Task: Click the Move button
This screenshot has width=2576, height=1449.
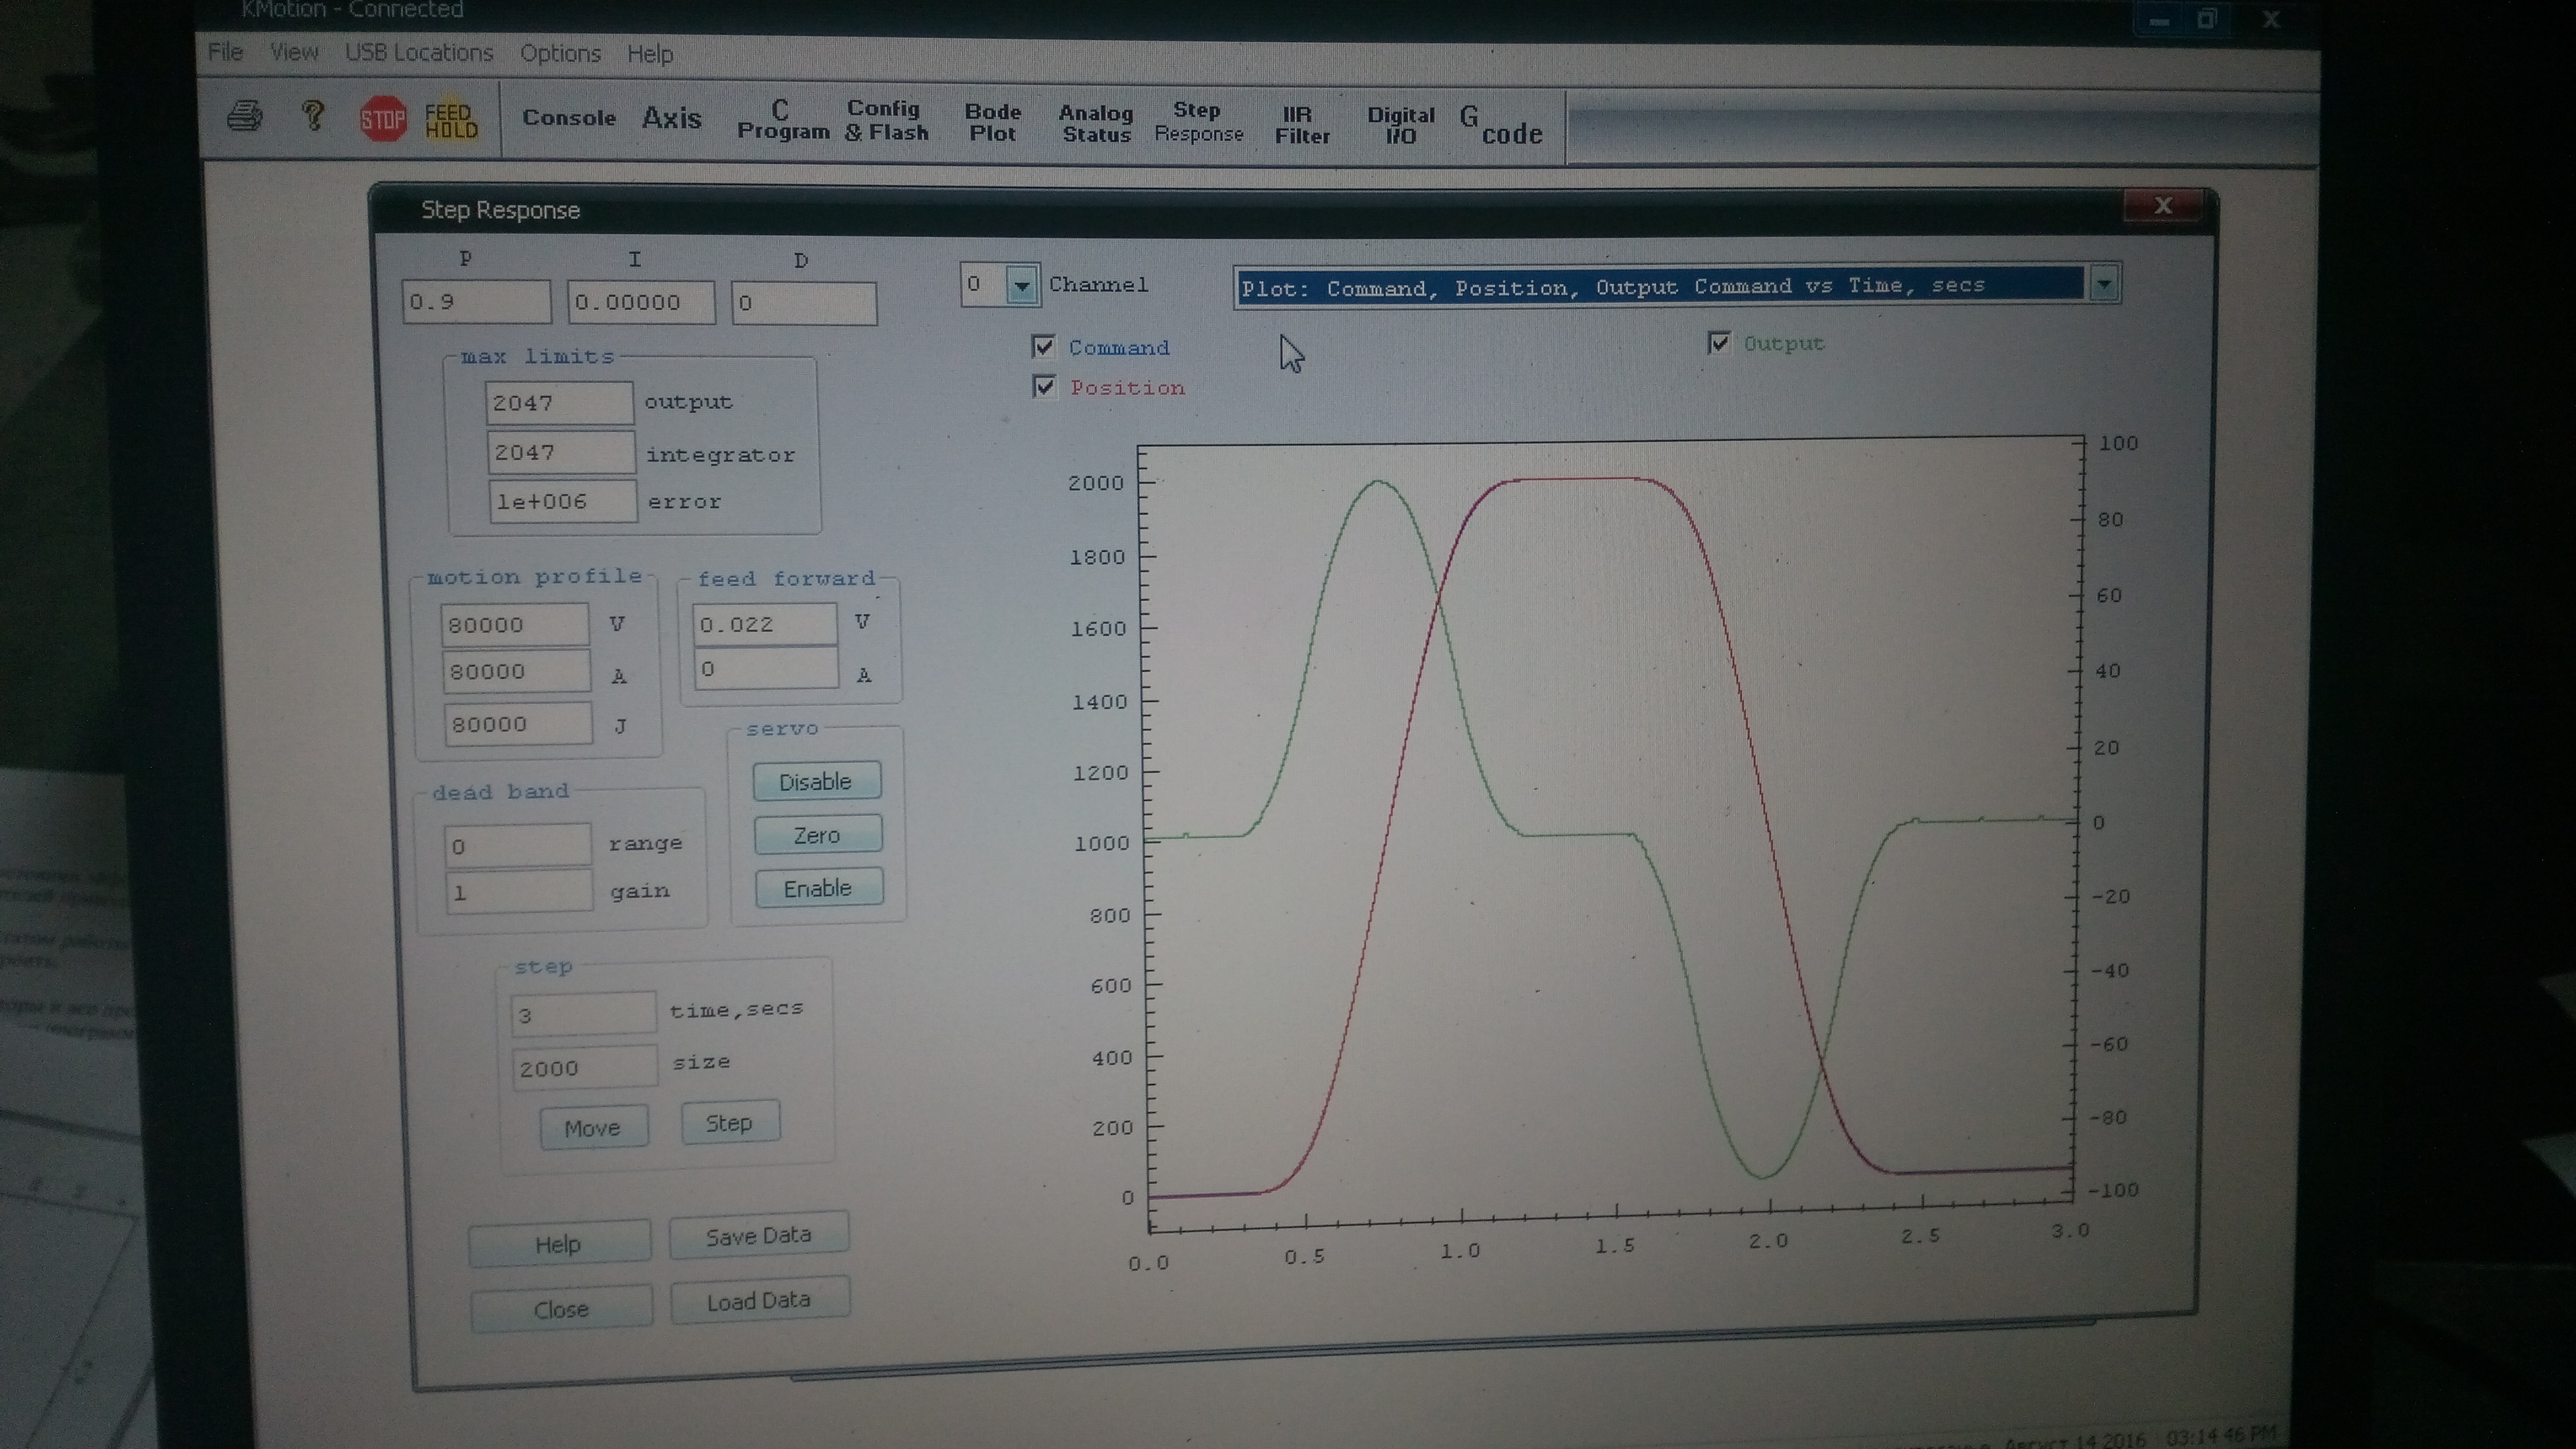Action: pos(593,1127)
